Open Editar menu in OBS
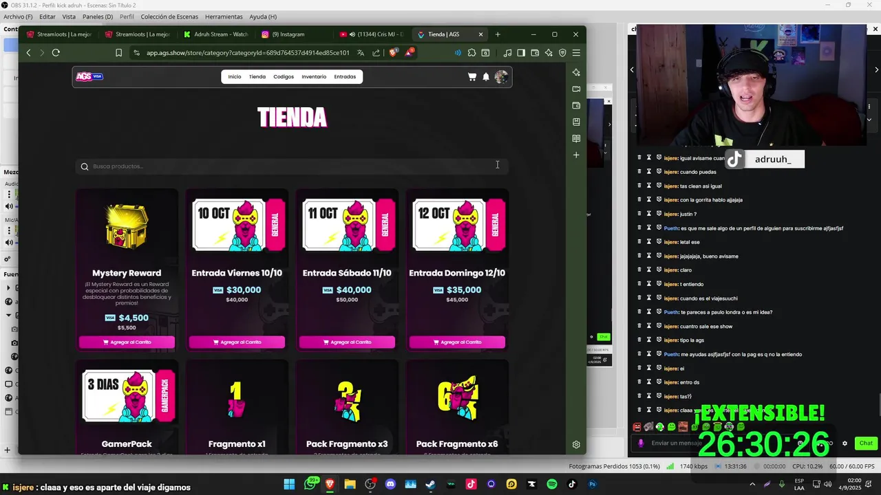The height and width of the screenshot is (495, 881). pyautogui.click(x=47, y=16)
